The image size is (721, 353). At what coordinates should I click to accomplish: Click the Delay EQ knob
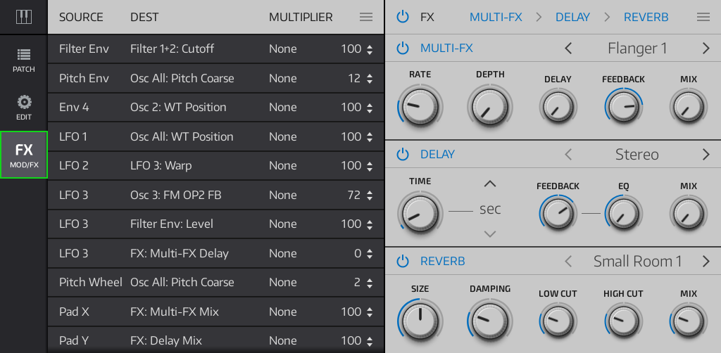pyautogui.click(x=624, y=214)
